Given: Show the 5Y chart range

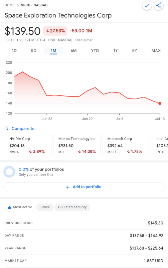Looking at the screenshot, I should [135, 51].
